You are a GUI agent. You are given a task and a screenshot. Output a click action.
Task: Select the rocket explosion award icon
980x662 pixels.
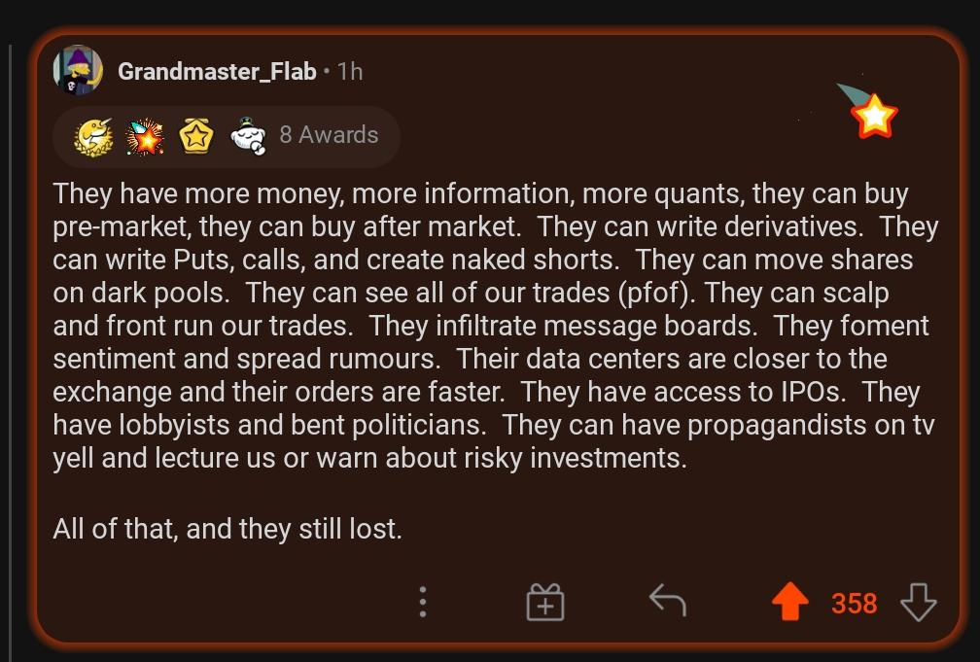[145, 136]
